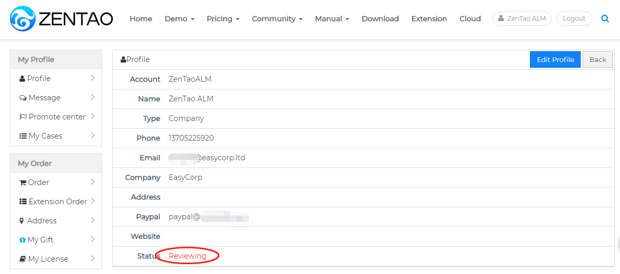Click the chevron next to Order

pyautogui.click(x=93, y=182)
